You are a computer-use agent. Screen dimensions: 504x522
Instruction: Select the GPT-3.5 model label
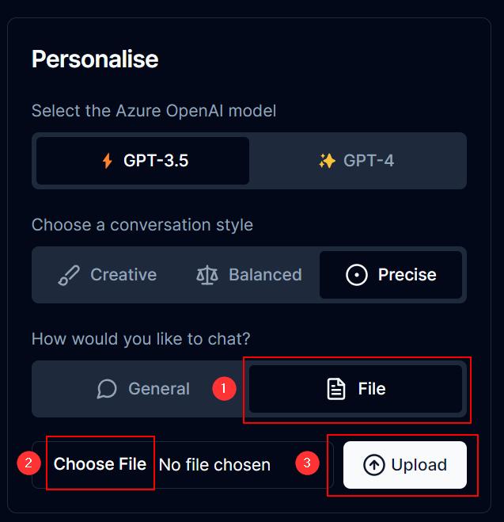[x=156, y=161]
